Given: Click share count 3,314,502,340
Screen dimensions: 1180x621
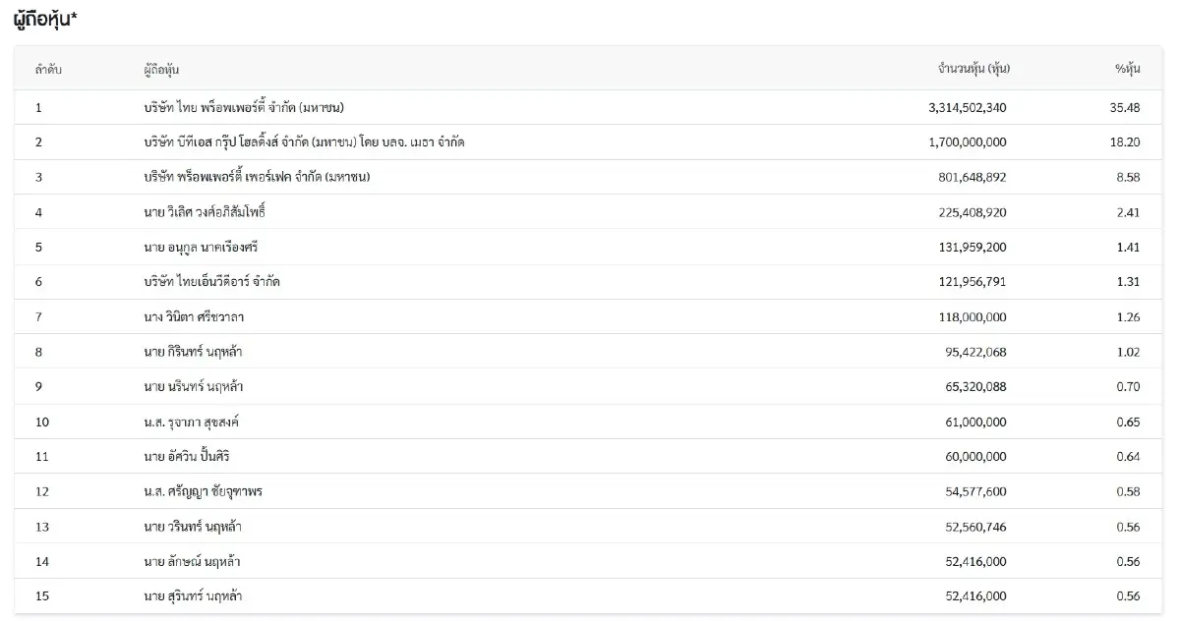Looking at the screenshot, I should (967, 107).
